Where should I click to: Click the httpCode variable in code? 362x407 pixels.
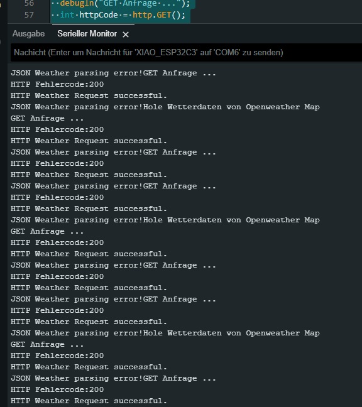[x=99, y=15]
